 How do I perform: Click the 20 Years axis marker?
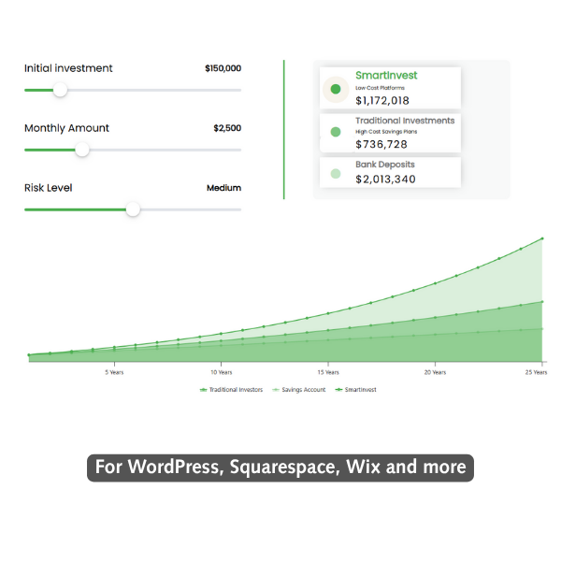[435, 372]
